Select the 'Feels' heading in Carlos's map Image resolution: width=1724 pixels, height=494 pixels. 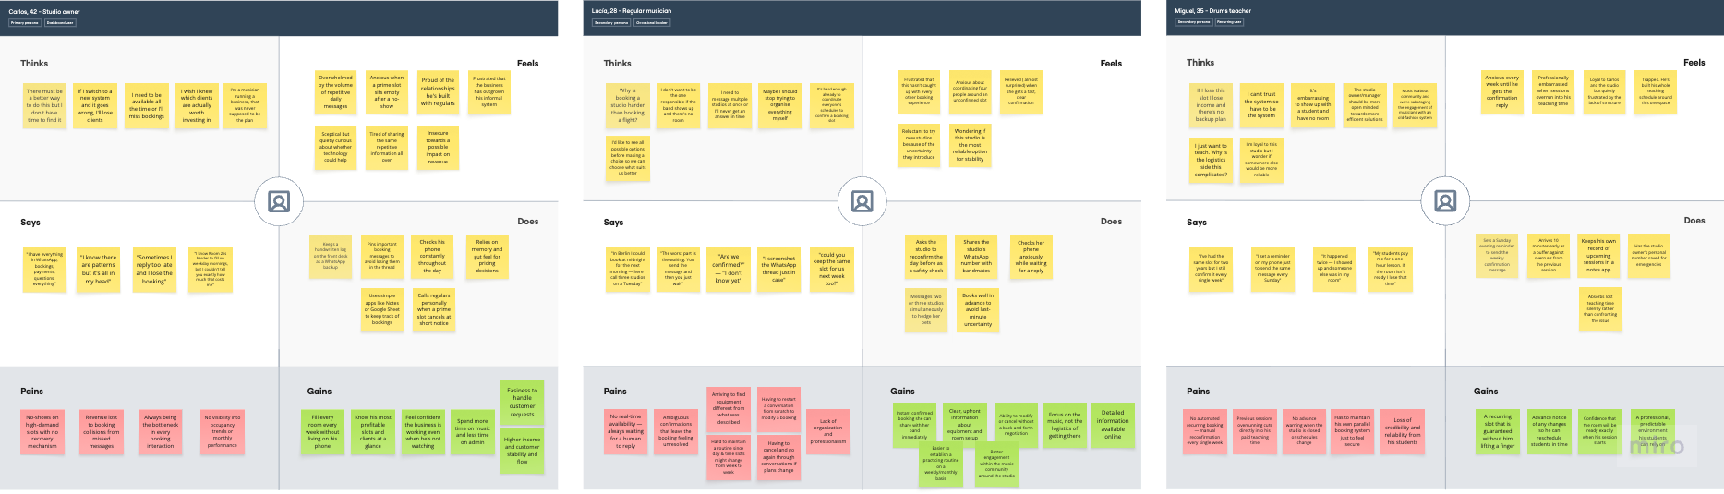528,64
